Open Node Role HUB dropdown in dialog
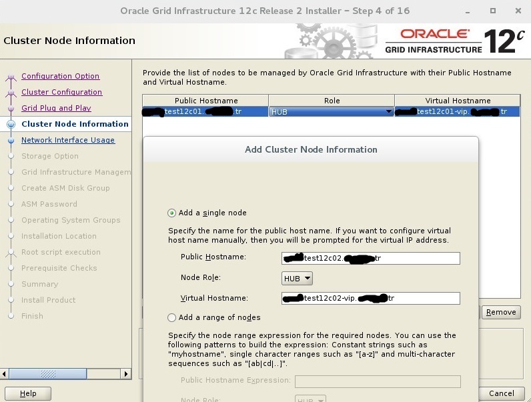This screenshot has width=531, height=402. point(297,279)
